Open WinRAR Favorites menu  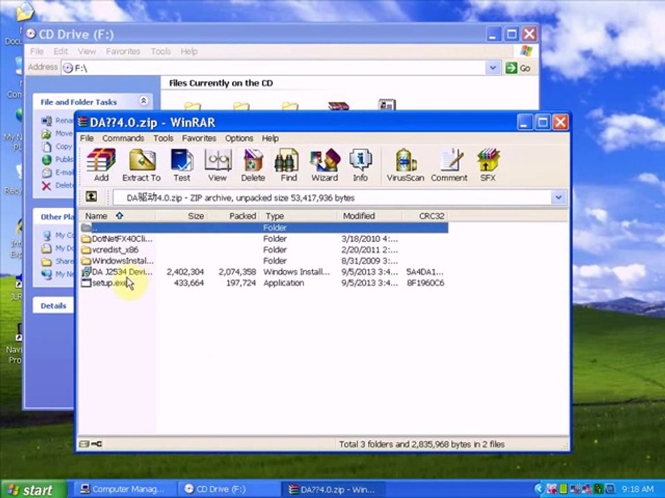pyautogui.click(x=199, y=138)
